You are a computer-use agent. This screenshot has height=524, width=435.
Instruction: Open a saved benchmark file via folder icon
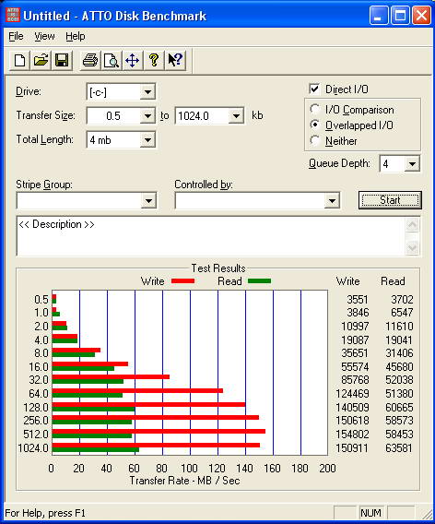(41, 61)
